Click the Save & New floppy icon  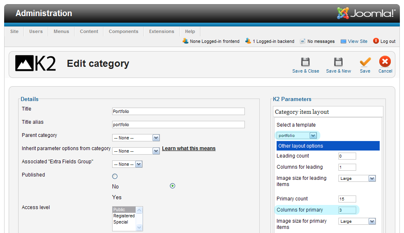(338, 62)
